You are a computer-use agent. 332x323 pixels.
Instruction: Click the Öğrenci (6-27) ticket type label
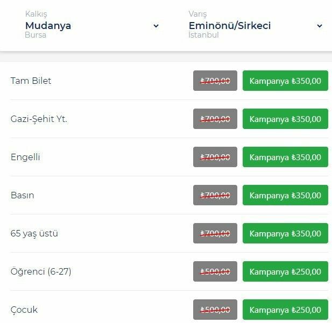41,272
